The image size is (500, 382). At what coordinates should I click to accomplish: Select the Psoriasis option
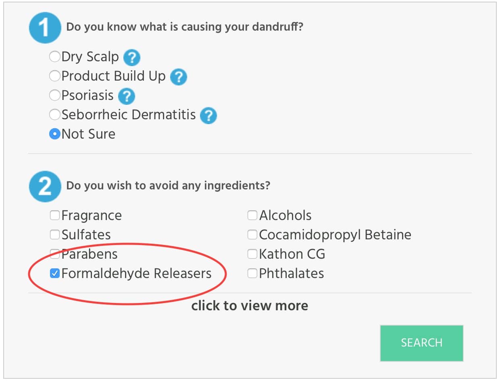point(54,95)
